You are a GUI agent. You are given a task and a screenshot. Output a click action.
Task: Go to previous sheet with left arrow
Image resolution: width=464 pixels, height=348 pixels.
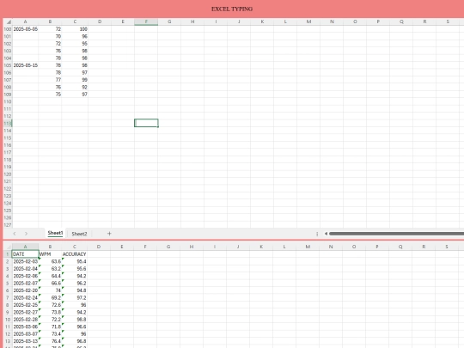tap(15, 234)
